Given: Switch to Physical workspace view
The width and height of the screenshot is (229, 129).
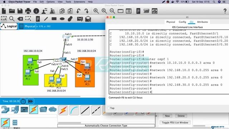Looking at the screenshot, I should click(27, 26).
